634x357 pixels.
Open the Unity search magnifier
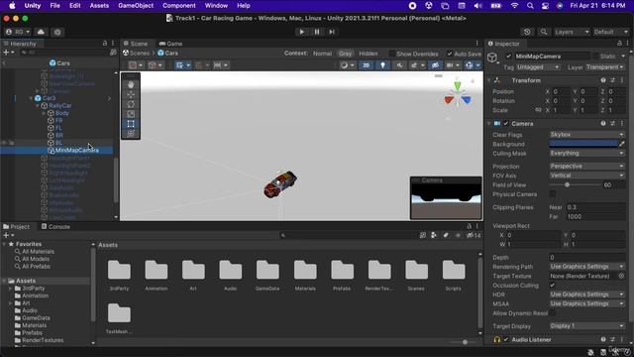click(544, 32)
